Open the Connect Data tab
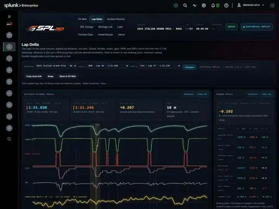279x209 pixels. point(86,35)
